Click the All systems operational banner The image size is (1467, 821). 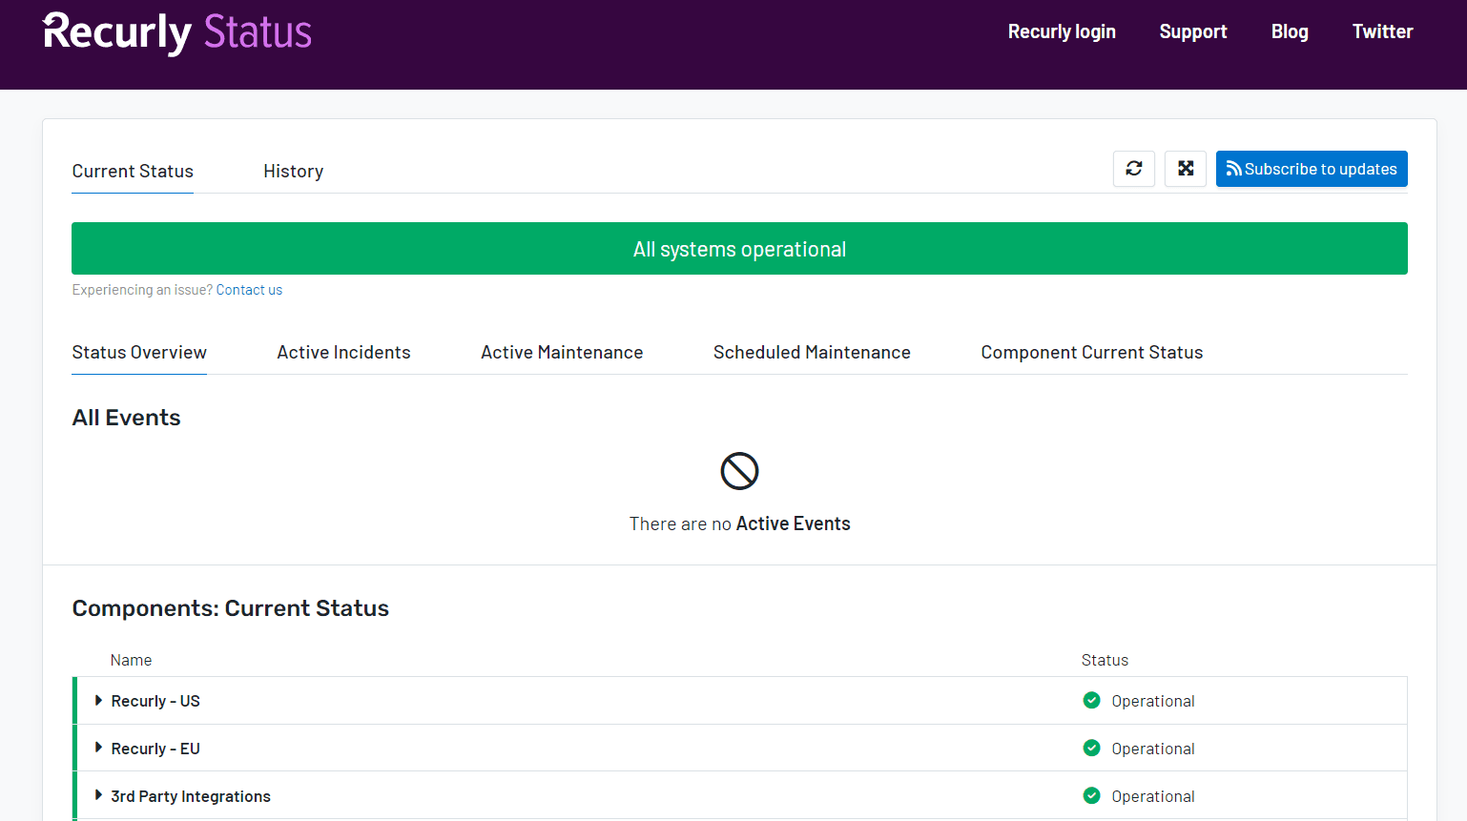tap(739, 248)
